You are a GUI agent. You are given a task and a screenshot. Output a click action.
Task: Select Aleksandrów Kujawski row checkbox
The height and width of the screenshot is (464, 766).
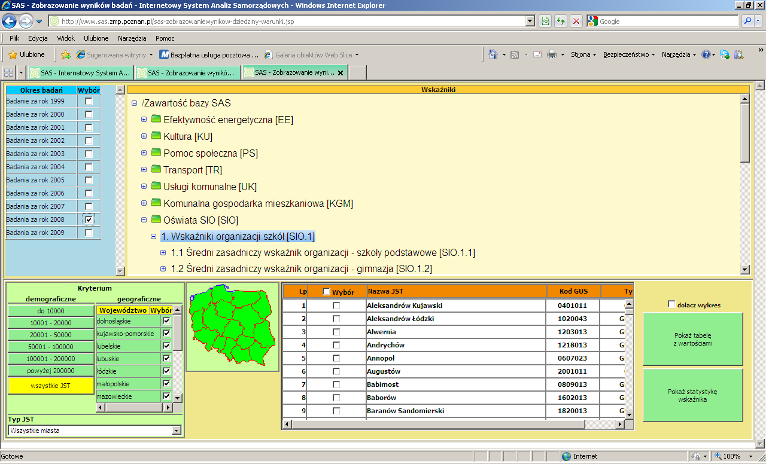336,306
